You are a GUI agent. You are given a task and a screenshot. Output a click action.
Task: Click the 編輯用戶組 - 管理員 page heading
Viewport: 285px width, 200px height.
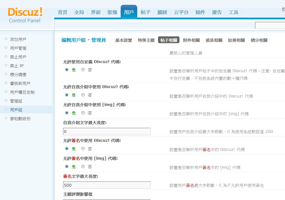point(84,40)
